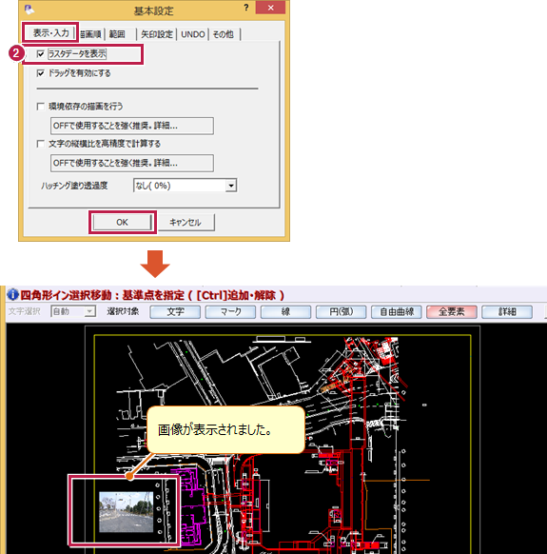Screen dimensions: 547x554
Task: Open ハッチング塗り透過度 dropdown
Action: point(231,186)
